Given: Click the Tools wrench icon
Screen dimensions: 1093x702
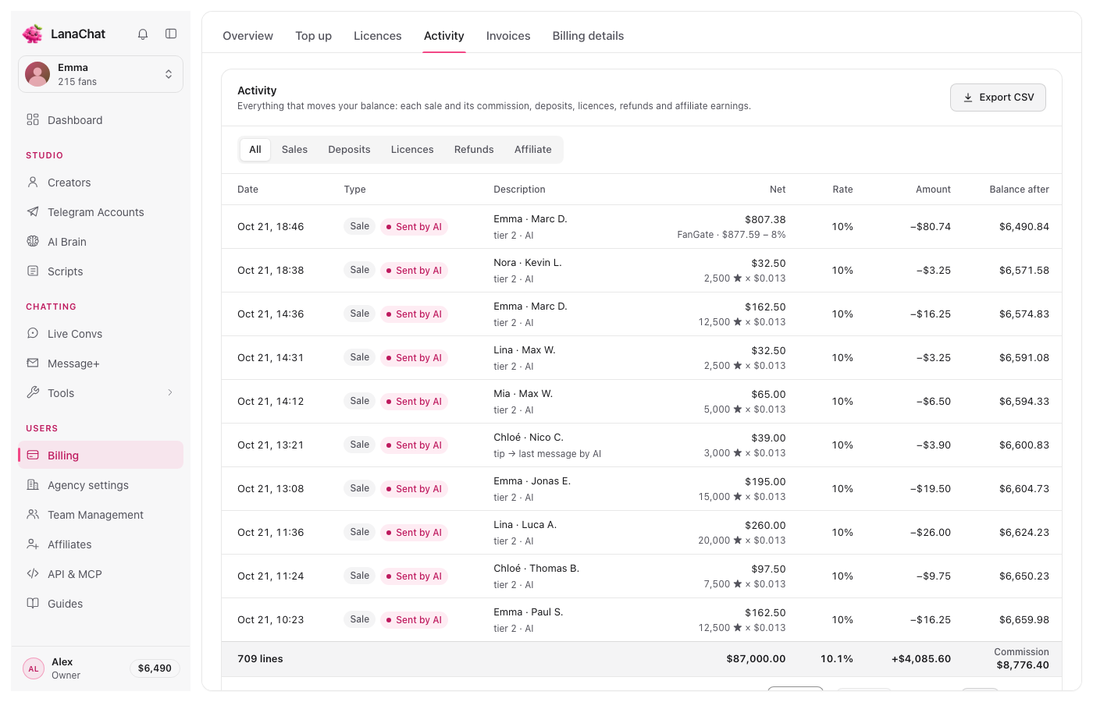Looking at the screenshot, I should pyautogui.click(x=33, y=392).
